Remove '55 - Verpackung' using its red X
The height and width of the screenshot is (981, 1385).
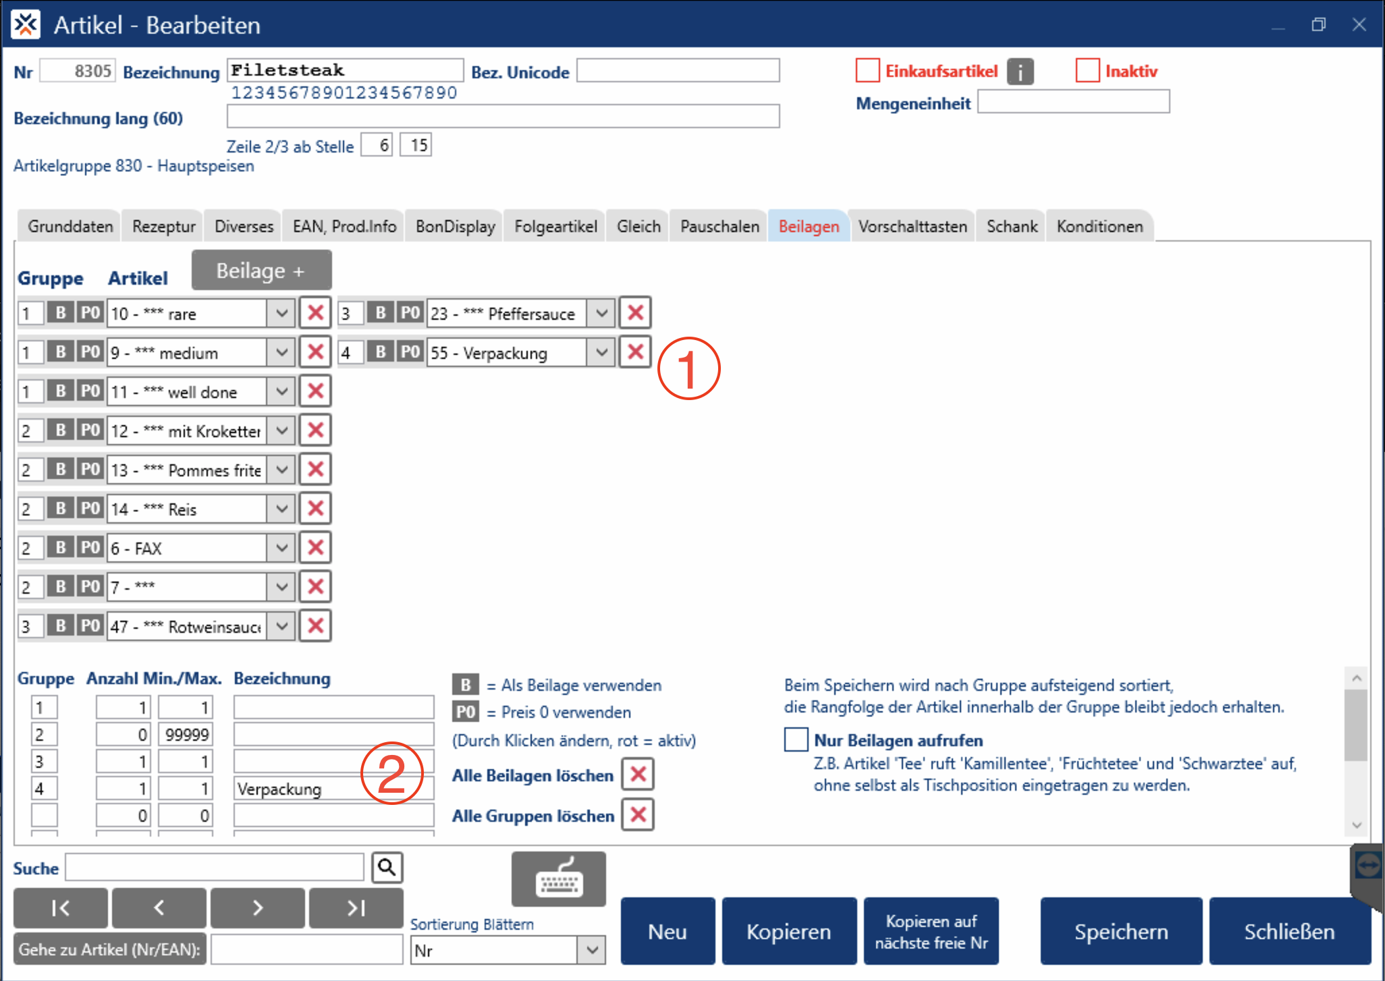[x=634, y=352]
